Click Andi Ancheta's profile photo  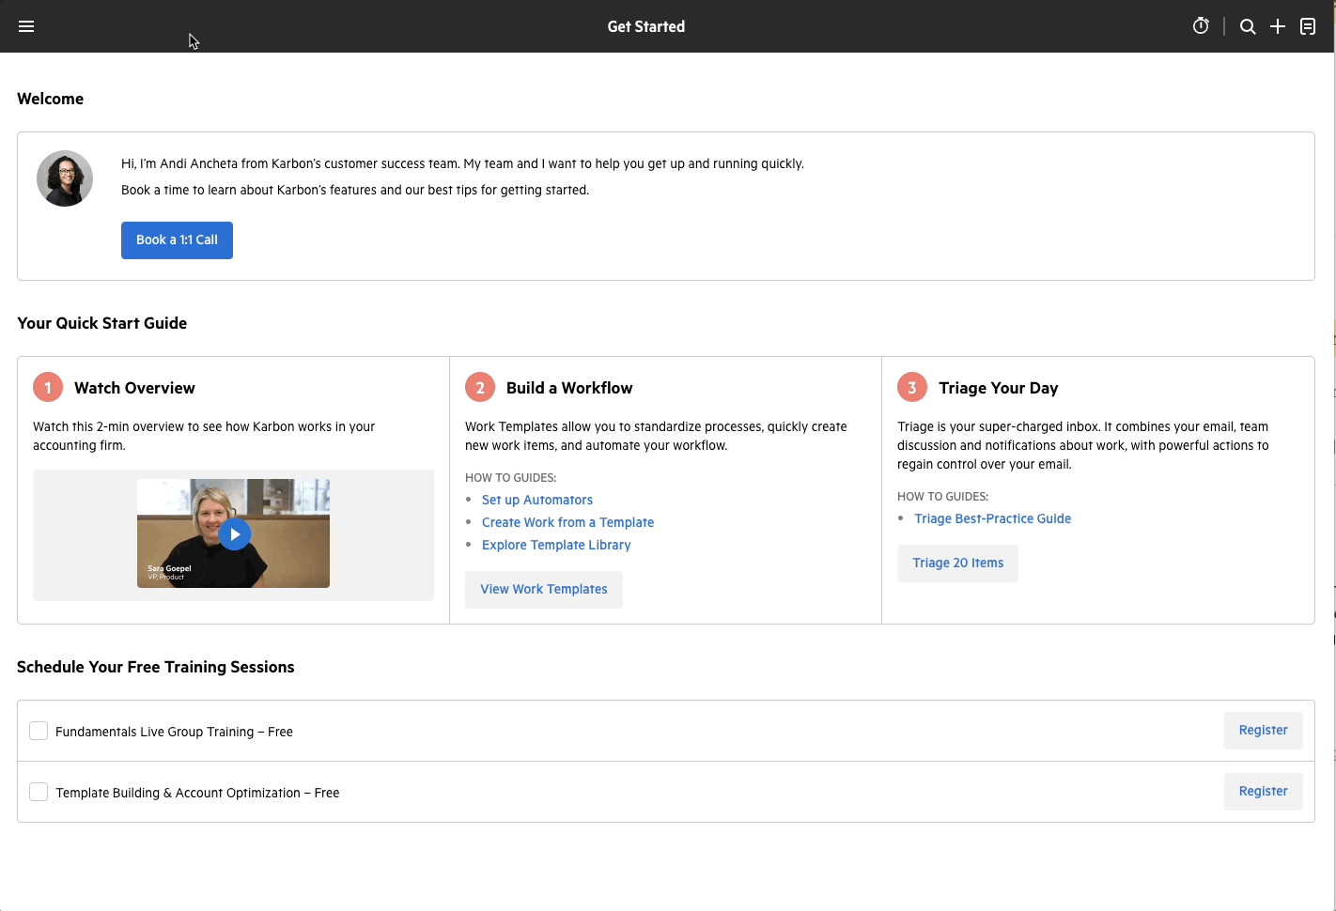(x=65, y=178)
